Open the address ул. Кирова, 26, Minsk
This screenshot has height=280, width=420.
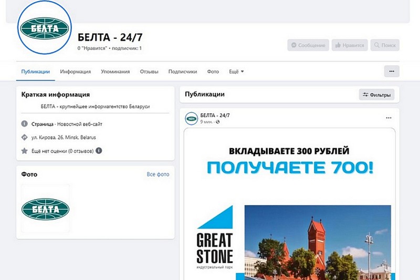click(x=64, y=138)
